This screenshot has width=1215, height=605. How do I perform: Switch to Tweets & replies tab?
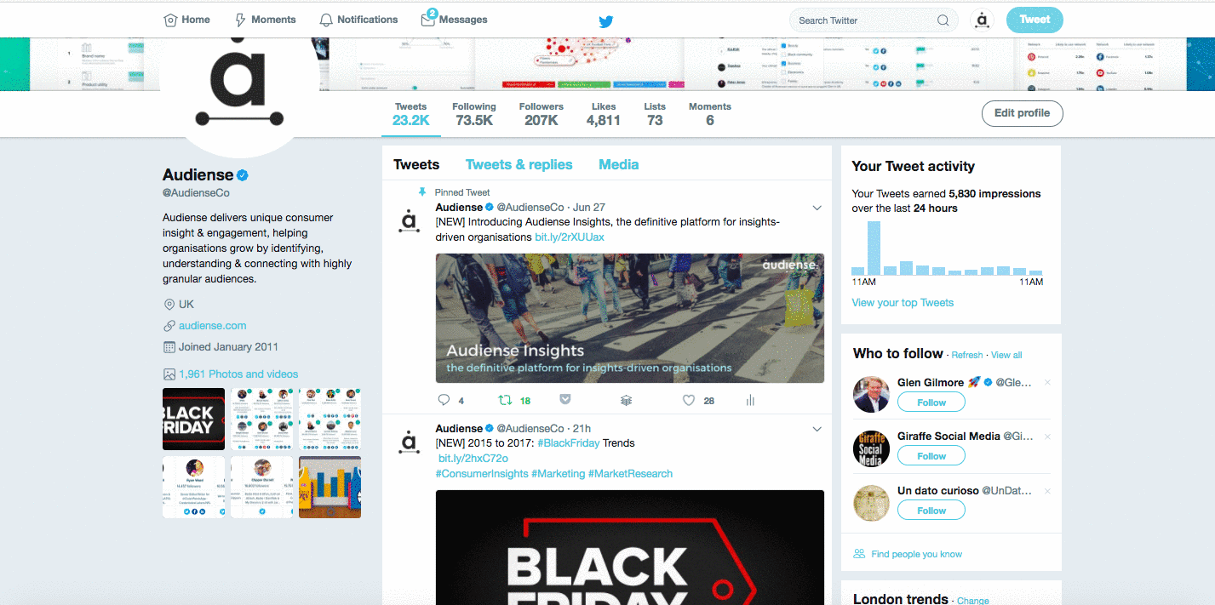click(519, 165)
